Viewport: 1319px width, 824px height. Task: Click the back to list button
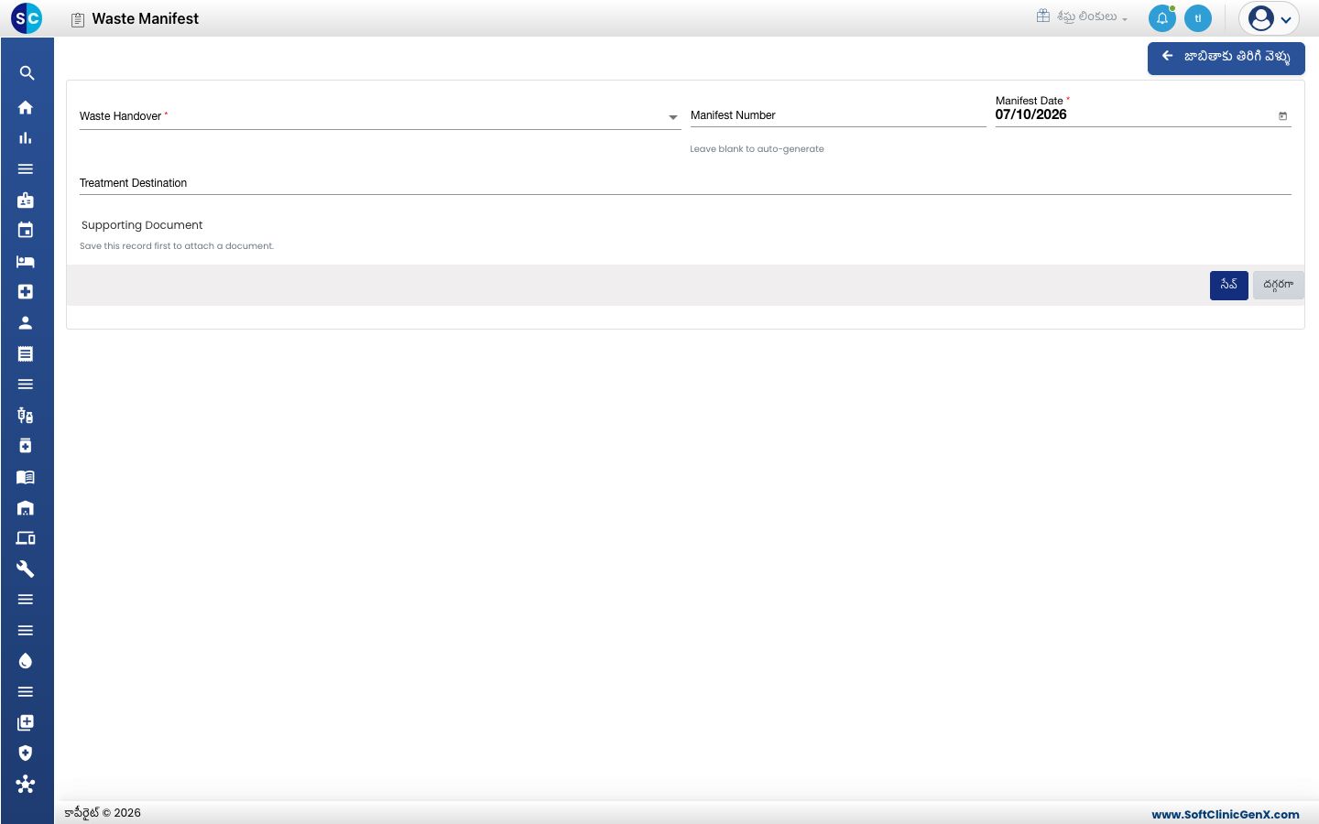coord(1226,58)
